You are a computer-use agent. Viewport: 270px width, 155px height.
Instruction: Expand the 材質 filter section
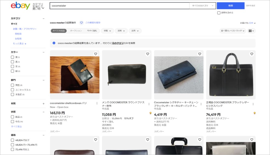(44, 104)
